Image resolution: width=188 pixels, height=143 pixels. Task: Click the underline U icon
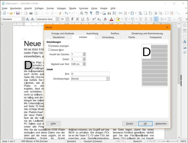[83, 19]
